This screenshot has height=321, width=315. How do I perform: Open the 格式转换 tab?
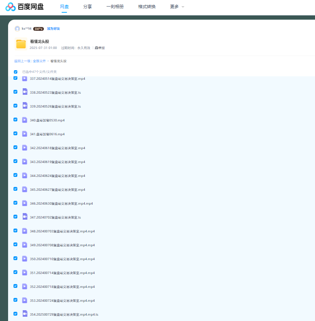[147, 7]
